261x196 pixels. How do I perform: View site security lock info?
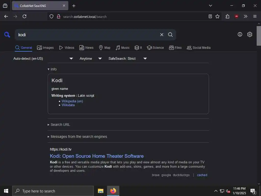click(58, 16)
